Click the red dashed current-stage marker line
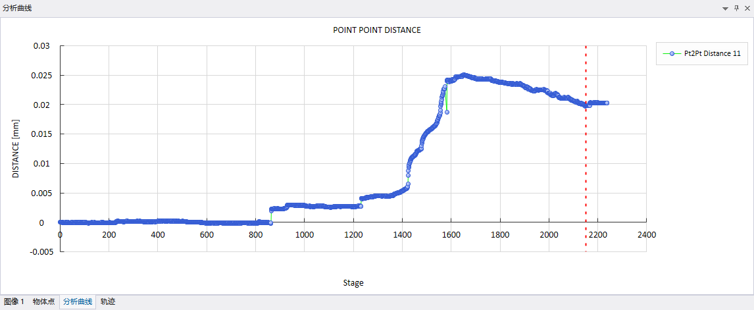 point(586,165)
